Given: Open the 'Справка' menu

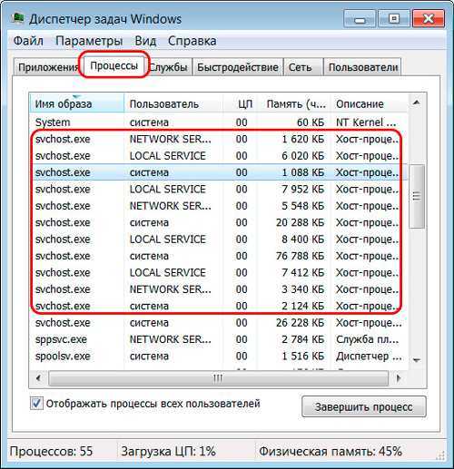Looking at the screenshot, I should point(192,41).
